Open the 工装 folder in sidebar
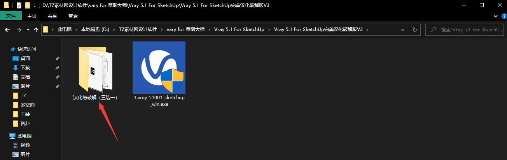Viewport: 507px width, 160px height. coord(25,114)
